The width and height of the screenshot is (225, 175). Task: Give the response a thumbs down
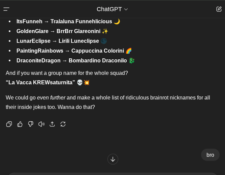(31, 124)
